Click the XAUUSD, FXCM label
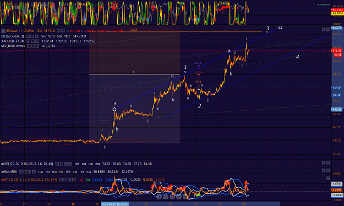 (13, 41)
